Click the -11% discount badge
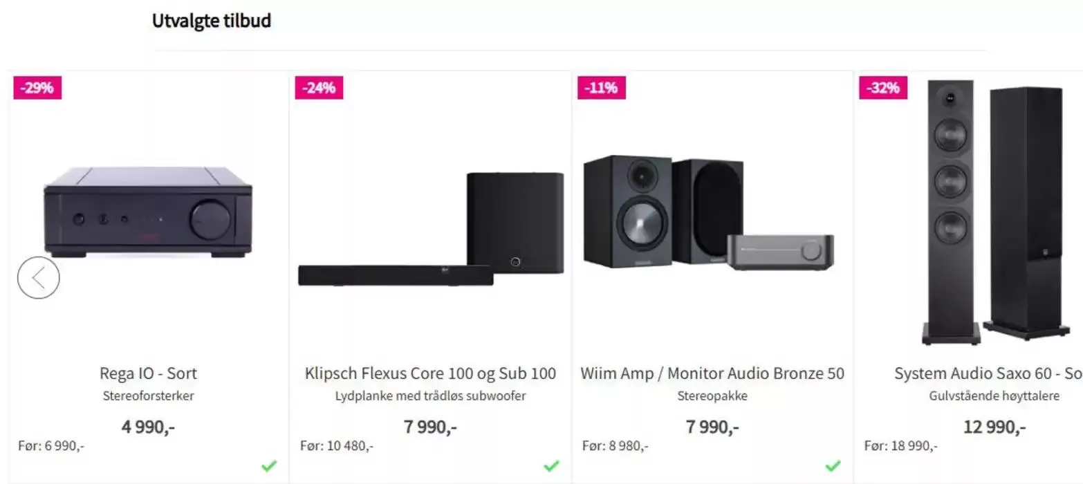The image size is (1083, 484). (601, 89)
